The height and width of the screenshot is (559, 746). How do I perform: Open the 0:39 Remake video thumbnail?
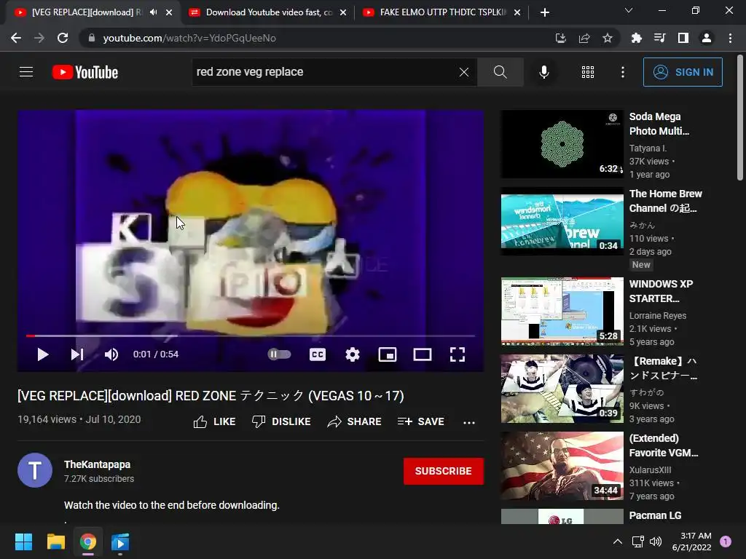(562, 389)
